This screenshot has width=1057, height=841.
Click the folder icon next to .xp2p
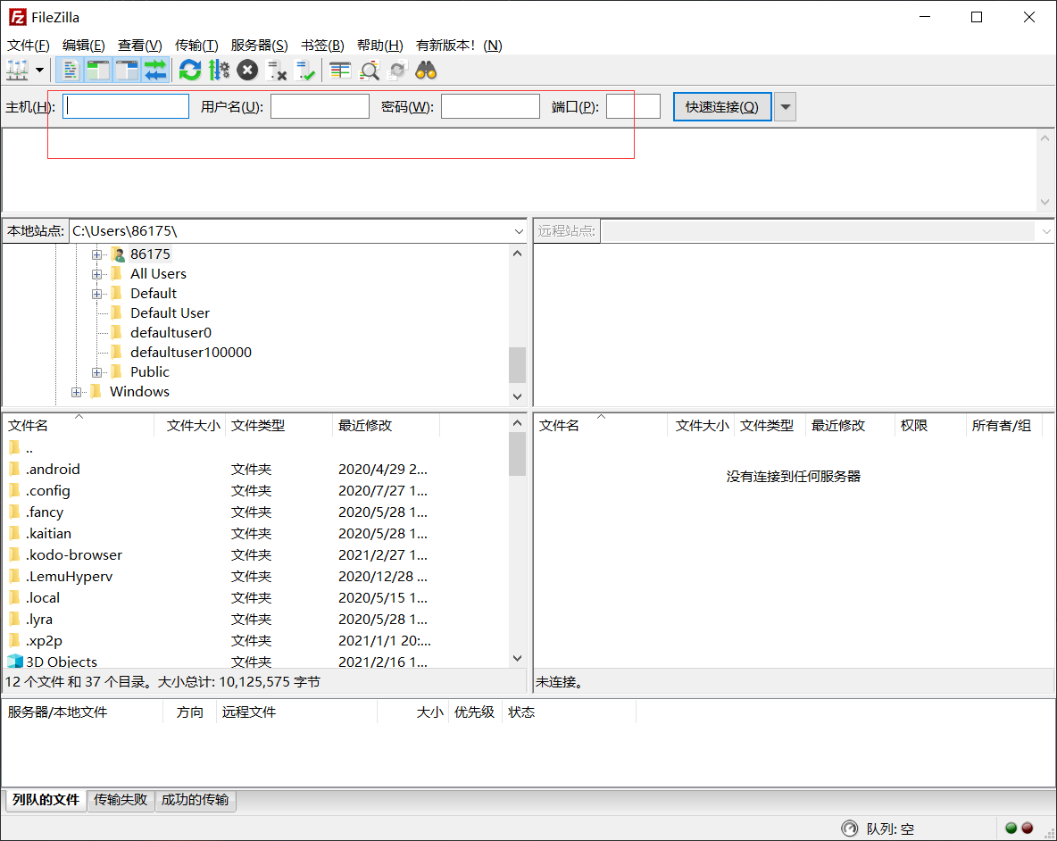coord(15,640)
